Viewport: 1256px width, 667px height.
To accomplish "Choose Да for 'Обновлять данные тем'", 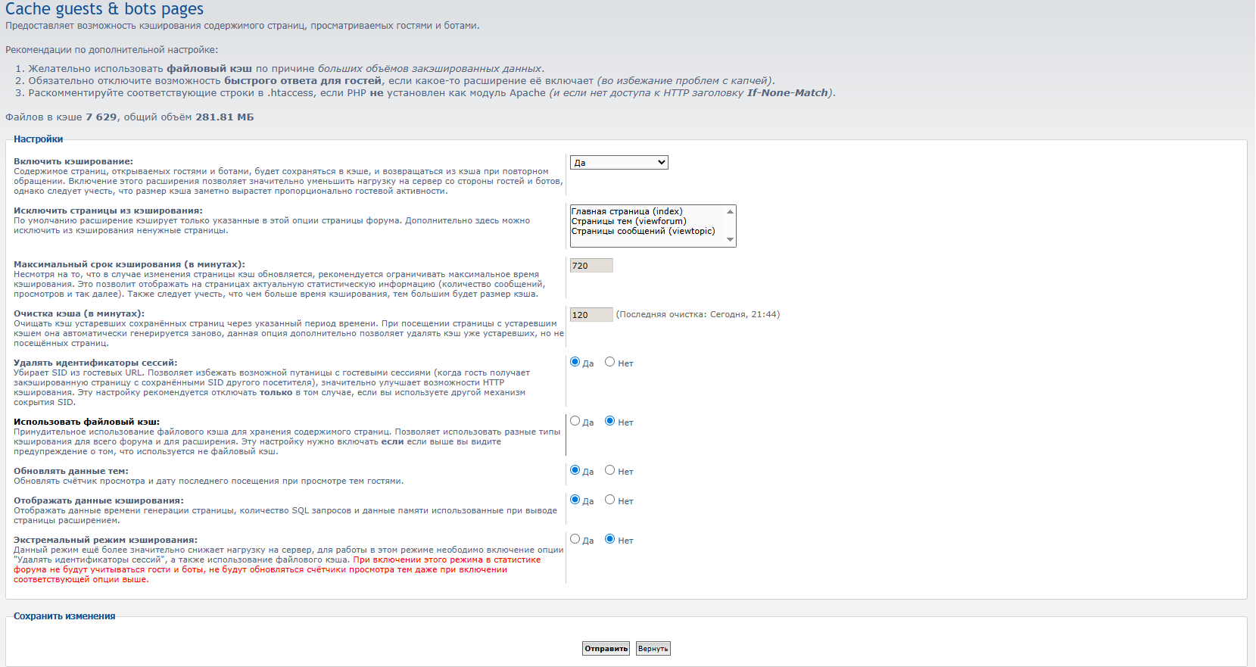I will pyautogui.click(x=575, y=471).
